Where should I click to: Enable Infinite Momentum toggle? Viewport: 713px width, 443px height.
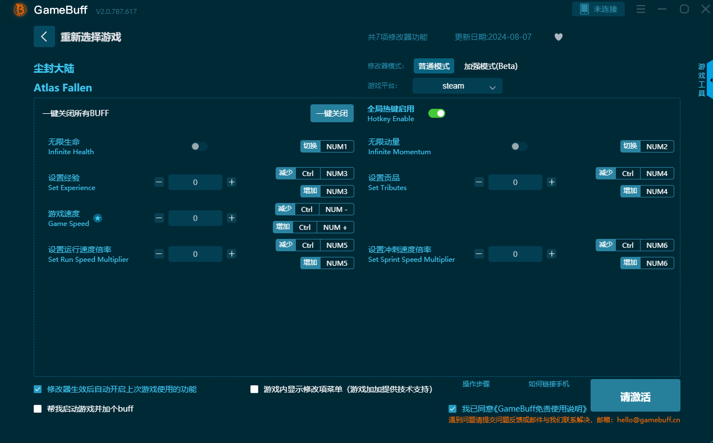pyautogui.click(x=519, y=146)
